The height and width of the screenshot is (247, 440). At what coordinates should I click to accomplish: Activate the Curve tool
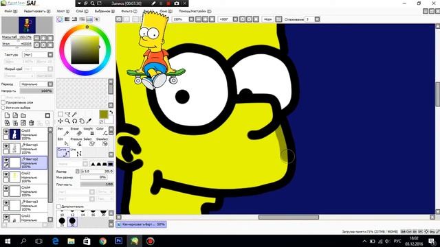[63, 152]
